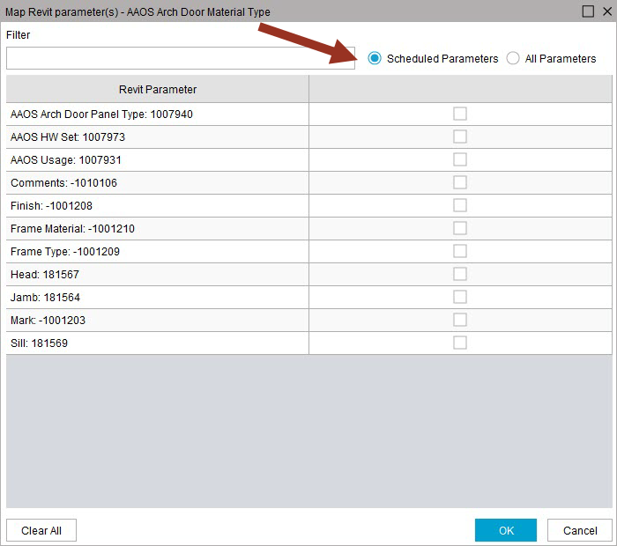
Task: Tick the Comments parameter checkbox
Action: pyautogui.click(x=459, y=182)
